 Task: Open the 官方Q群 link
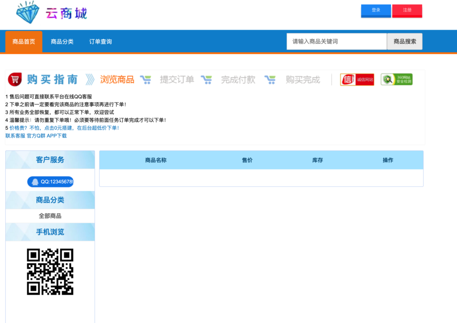click(36, 136)
